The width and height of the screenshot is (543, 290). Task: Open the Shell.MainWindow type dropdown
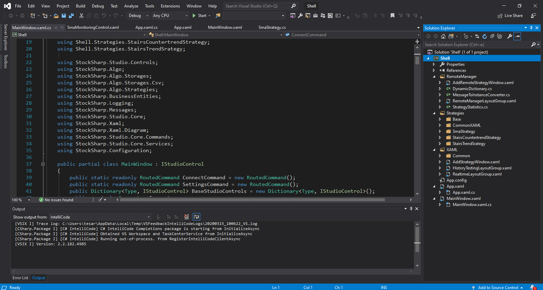[215, 35]
